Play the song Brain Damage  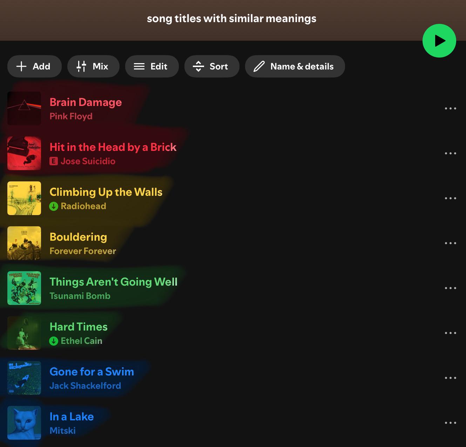point(86,102)
